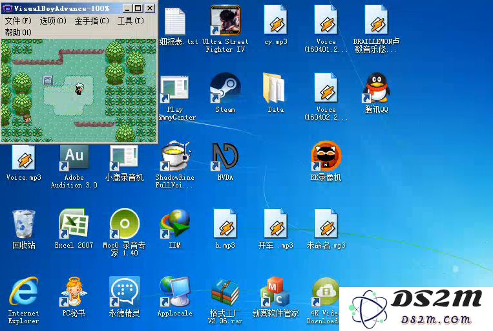493x331 pixels.
Task: Select the Voice (160402.2... audio file
Action: pos(326,88)
